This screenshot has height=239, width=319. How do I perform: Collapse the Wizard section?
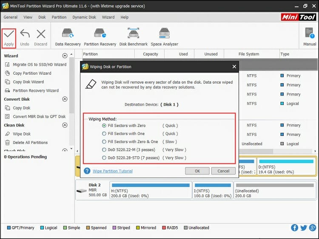point(65,56)
